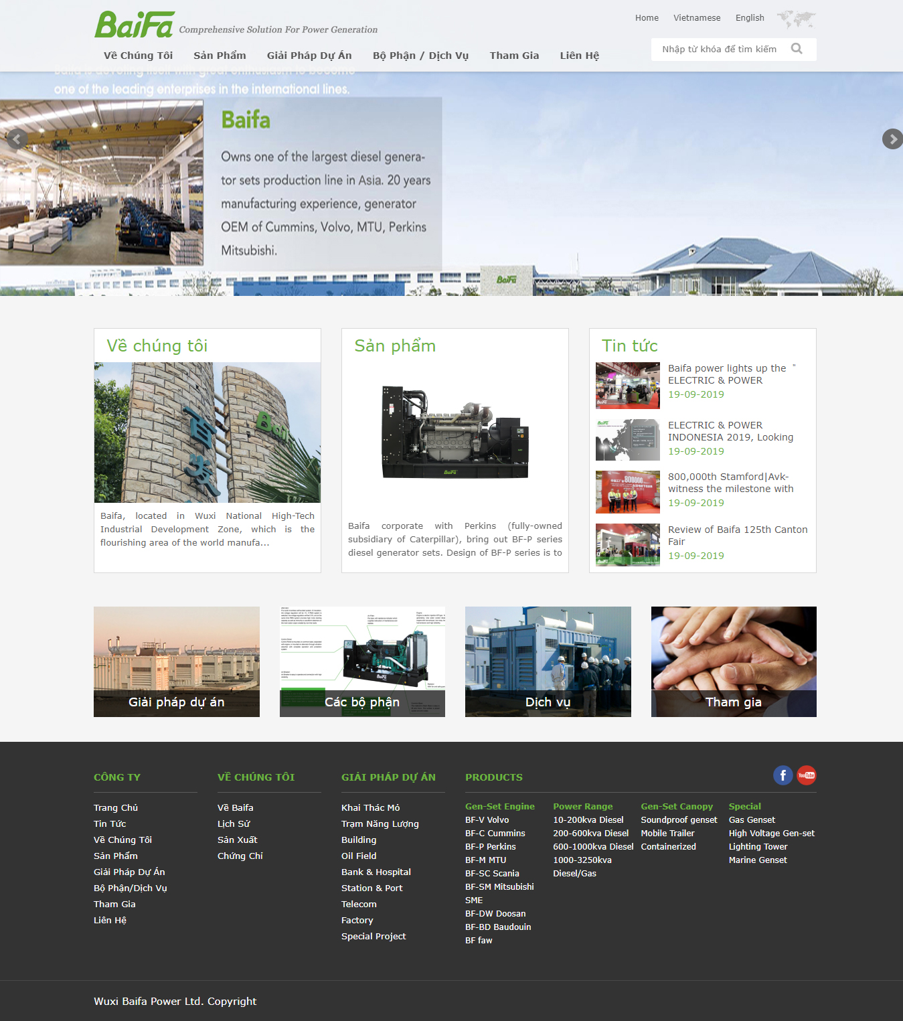Click the Home link in top bar
The width and height of the screenshot is (903, 1021).
pos(647,18)
